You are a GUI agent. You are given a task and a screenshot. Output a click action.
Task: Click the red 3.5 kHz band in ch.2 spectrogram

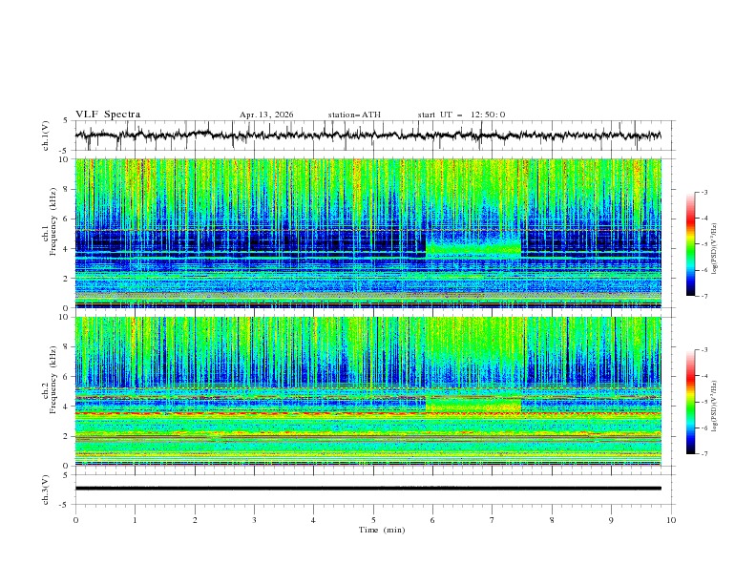pos(367,414)
